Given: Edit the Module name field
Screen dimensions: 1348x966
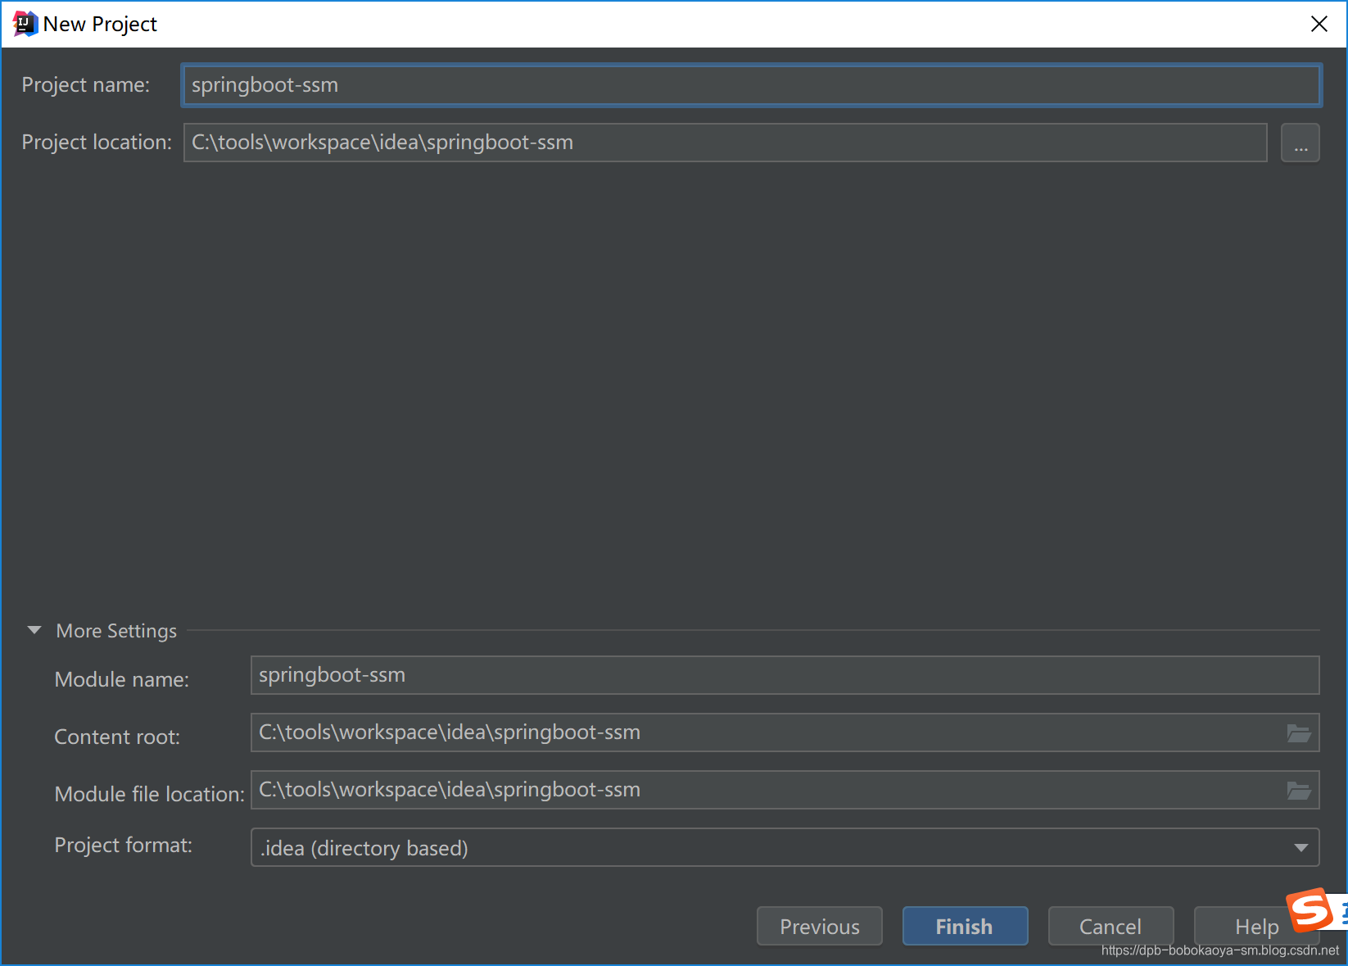Looking at the screenshot, I should tap(785, 675).
